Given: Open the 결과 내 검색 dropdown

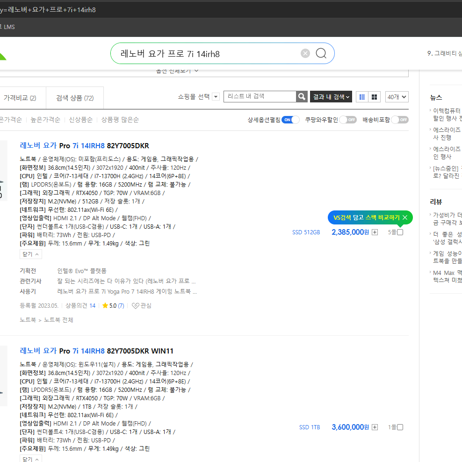Looking at the screenshot, I should click(x=331, y=97).
